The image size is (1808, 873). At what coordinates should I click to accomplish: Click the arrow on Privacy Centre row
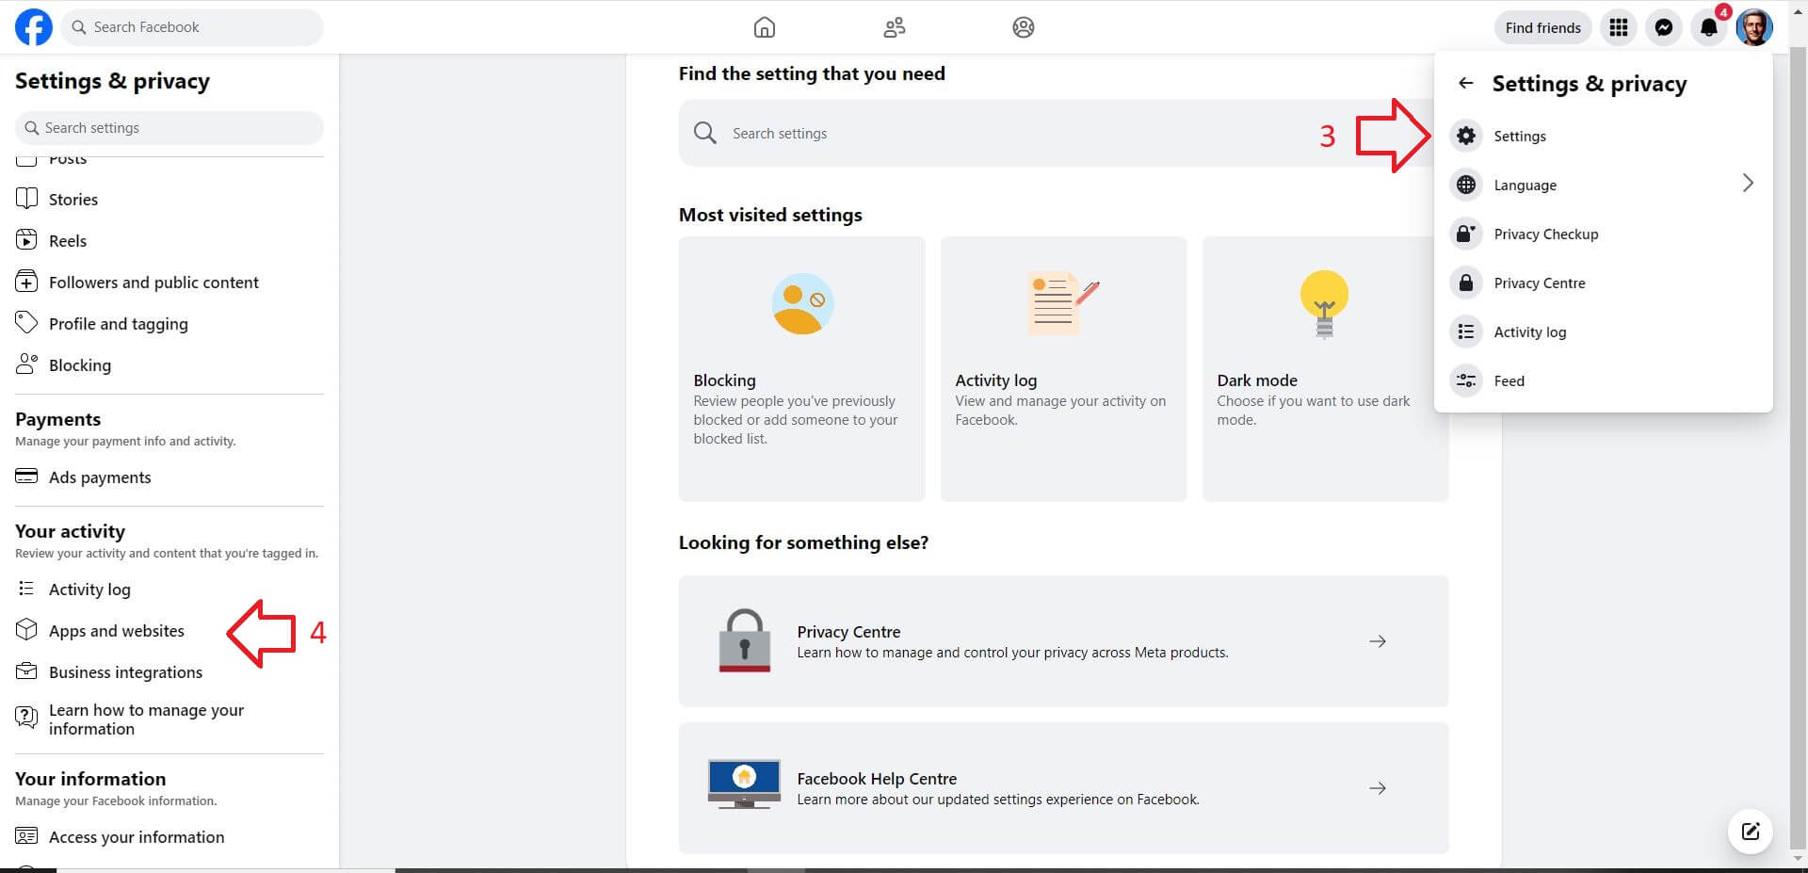1378,641
